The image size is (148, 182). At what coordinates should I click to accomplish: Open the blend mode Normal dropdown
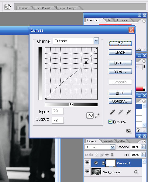pos(112,147)
